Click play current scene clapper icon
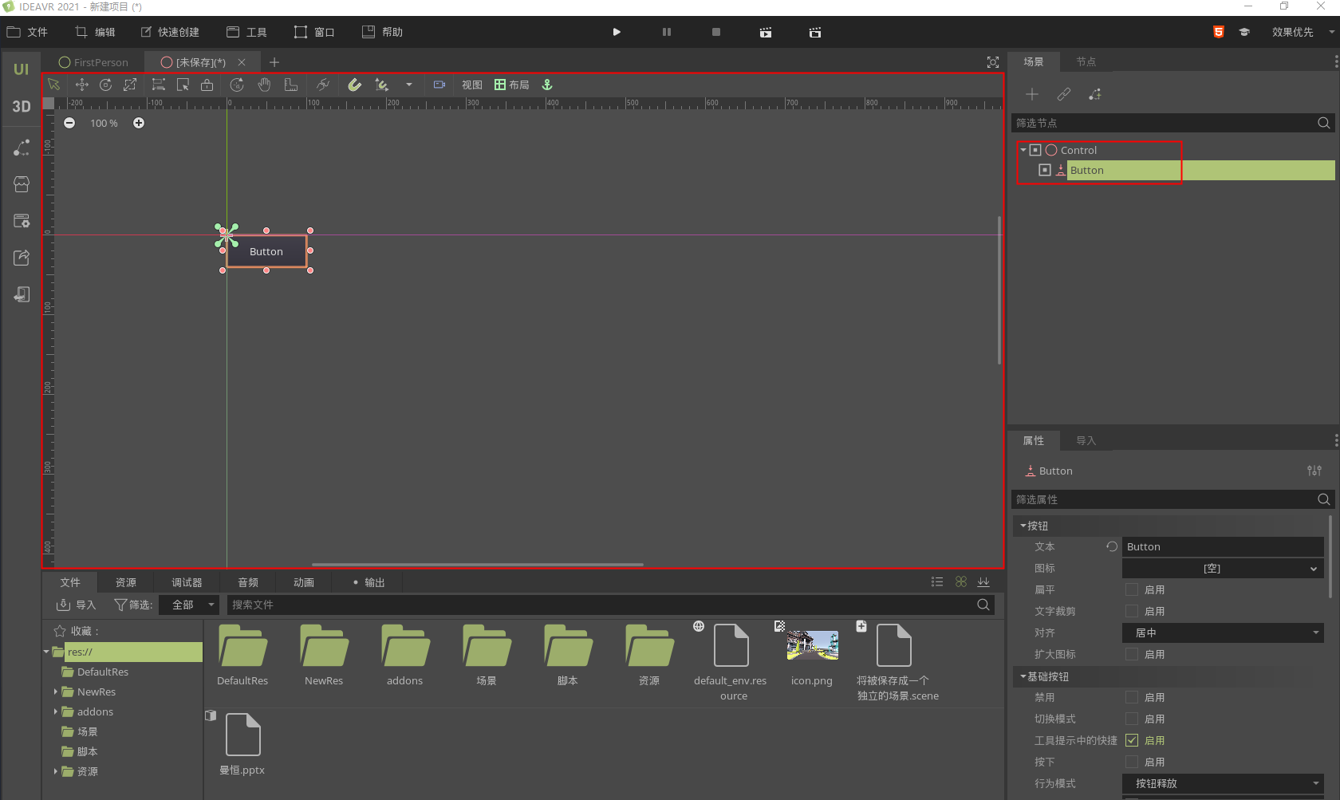 pos(766,32)
